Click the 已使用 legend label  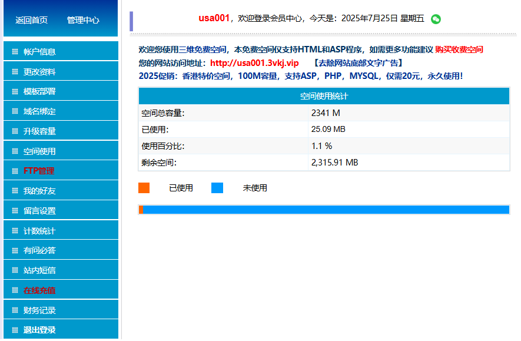181,188
